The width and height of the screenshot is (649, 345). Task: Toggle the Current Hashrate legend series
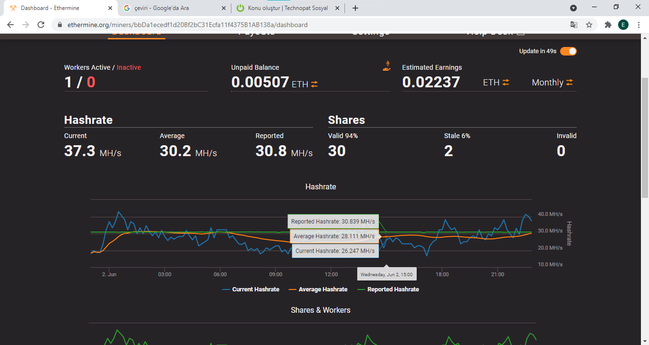tap(251, 289)
